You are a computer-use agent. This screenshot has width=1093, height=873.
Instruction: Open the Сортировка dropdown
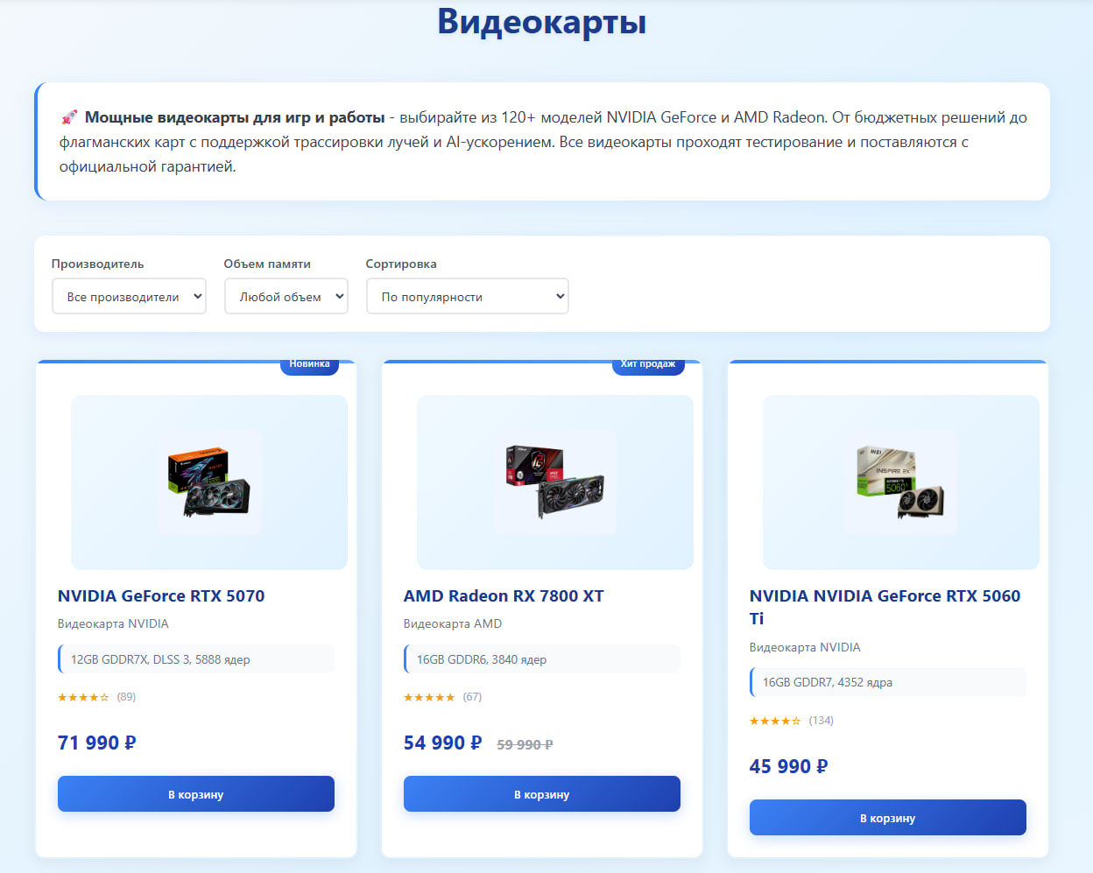(468, 297)
